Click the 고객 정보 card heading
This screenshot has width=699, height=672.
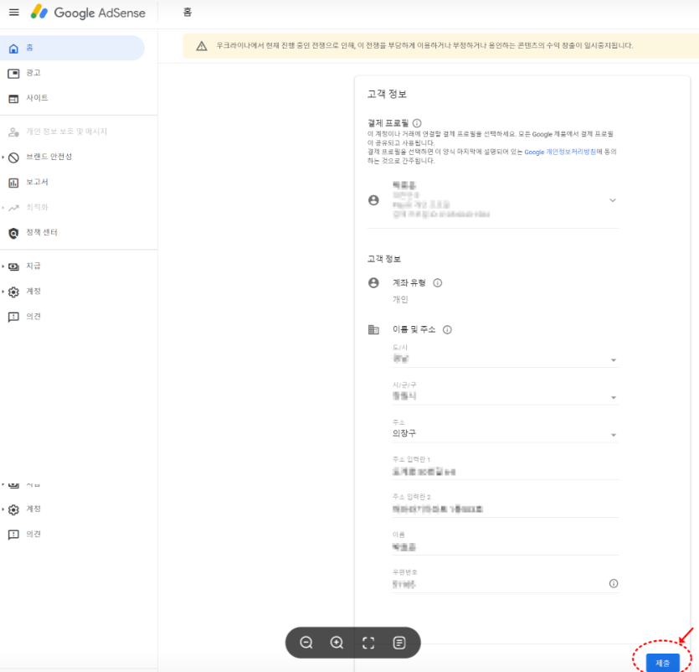387,94
